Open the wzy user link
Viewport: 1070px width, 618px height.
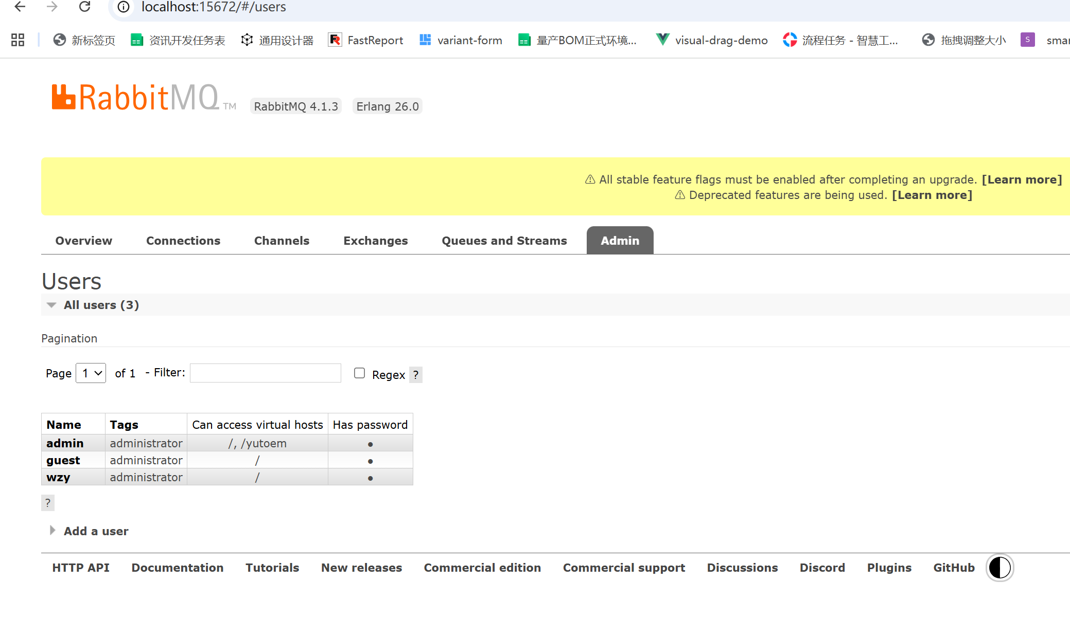[58, 477]
